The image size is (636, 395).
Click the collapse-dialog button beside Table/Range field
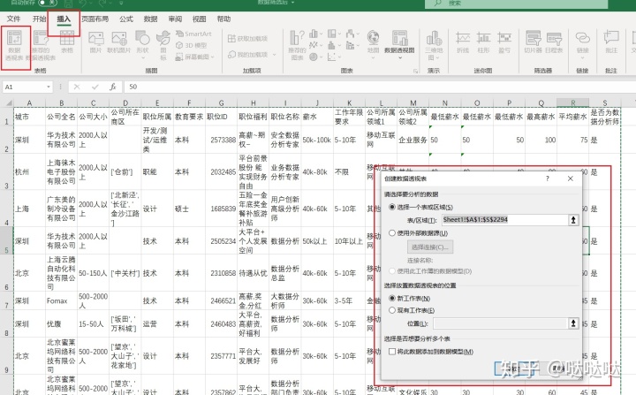(573, 220)
